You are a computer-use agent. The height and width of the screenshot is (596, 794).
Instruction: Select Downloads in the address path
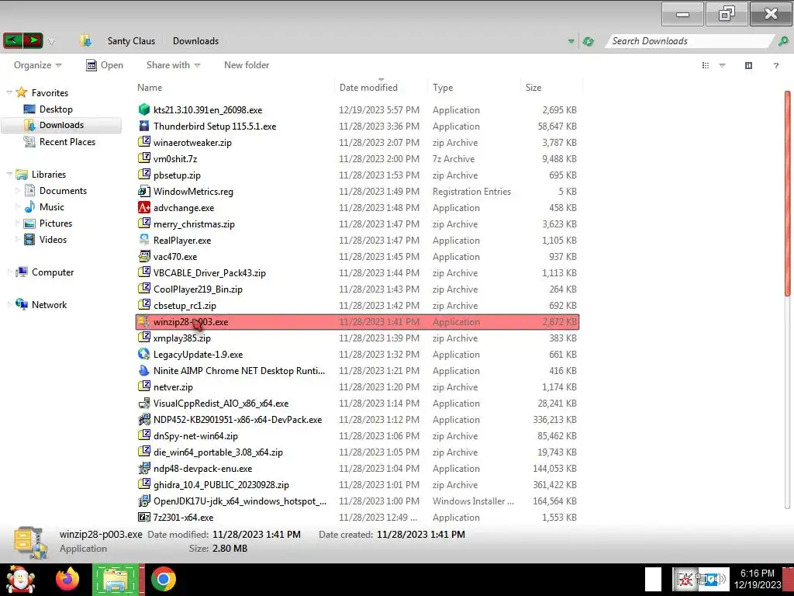point(195,41)
